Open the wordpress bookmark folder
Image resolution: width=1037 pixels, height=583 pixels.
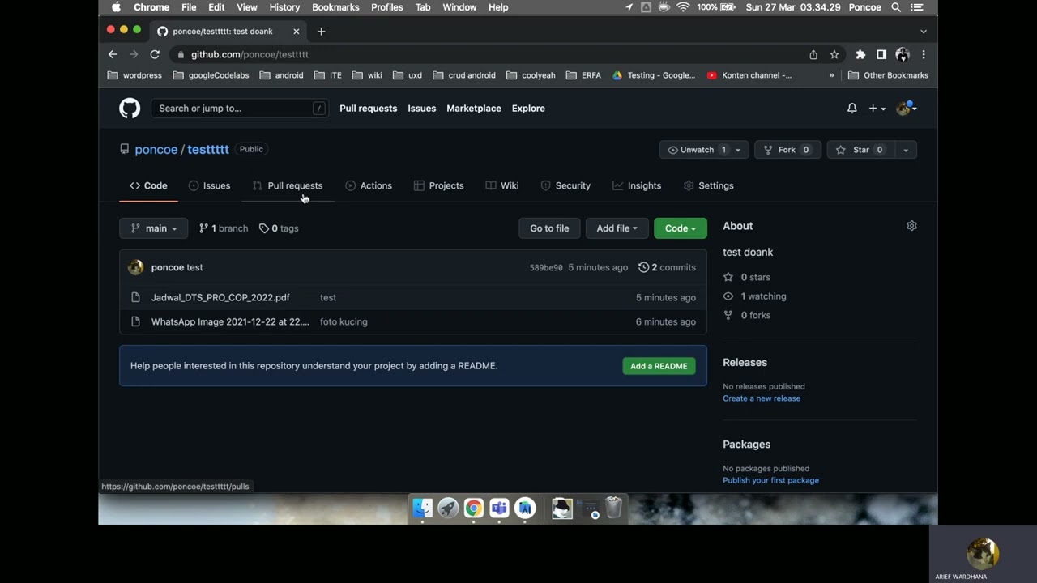[x=135, y=75]
